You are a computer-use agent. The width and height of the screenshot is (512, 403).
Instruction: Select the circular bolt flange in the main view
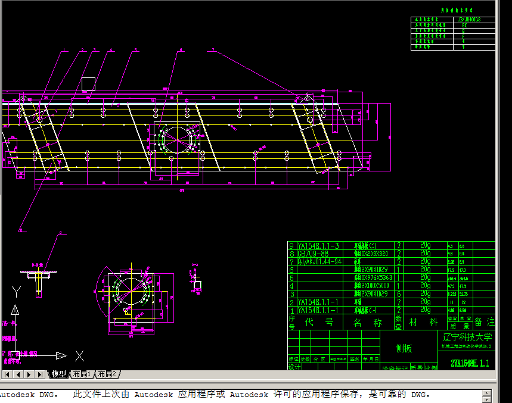point(177,140)
